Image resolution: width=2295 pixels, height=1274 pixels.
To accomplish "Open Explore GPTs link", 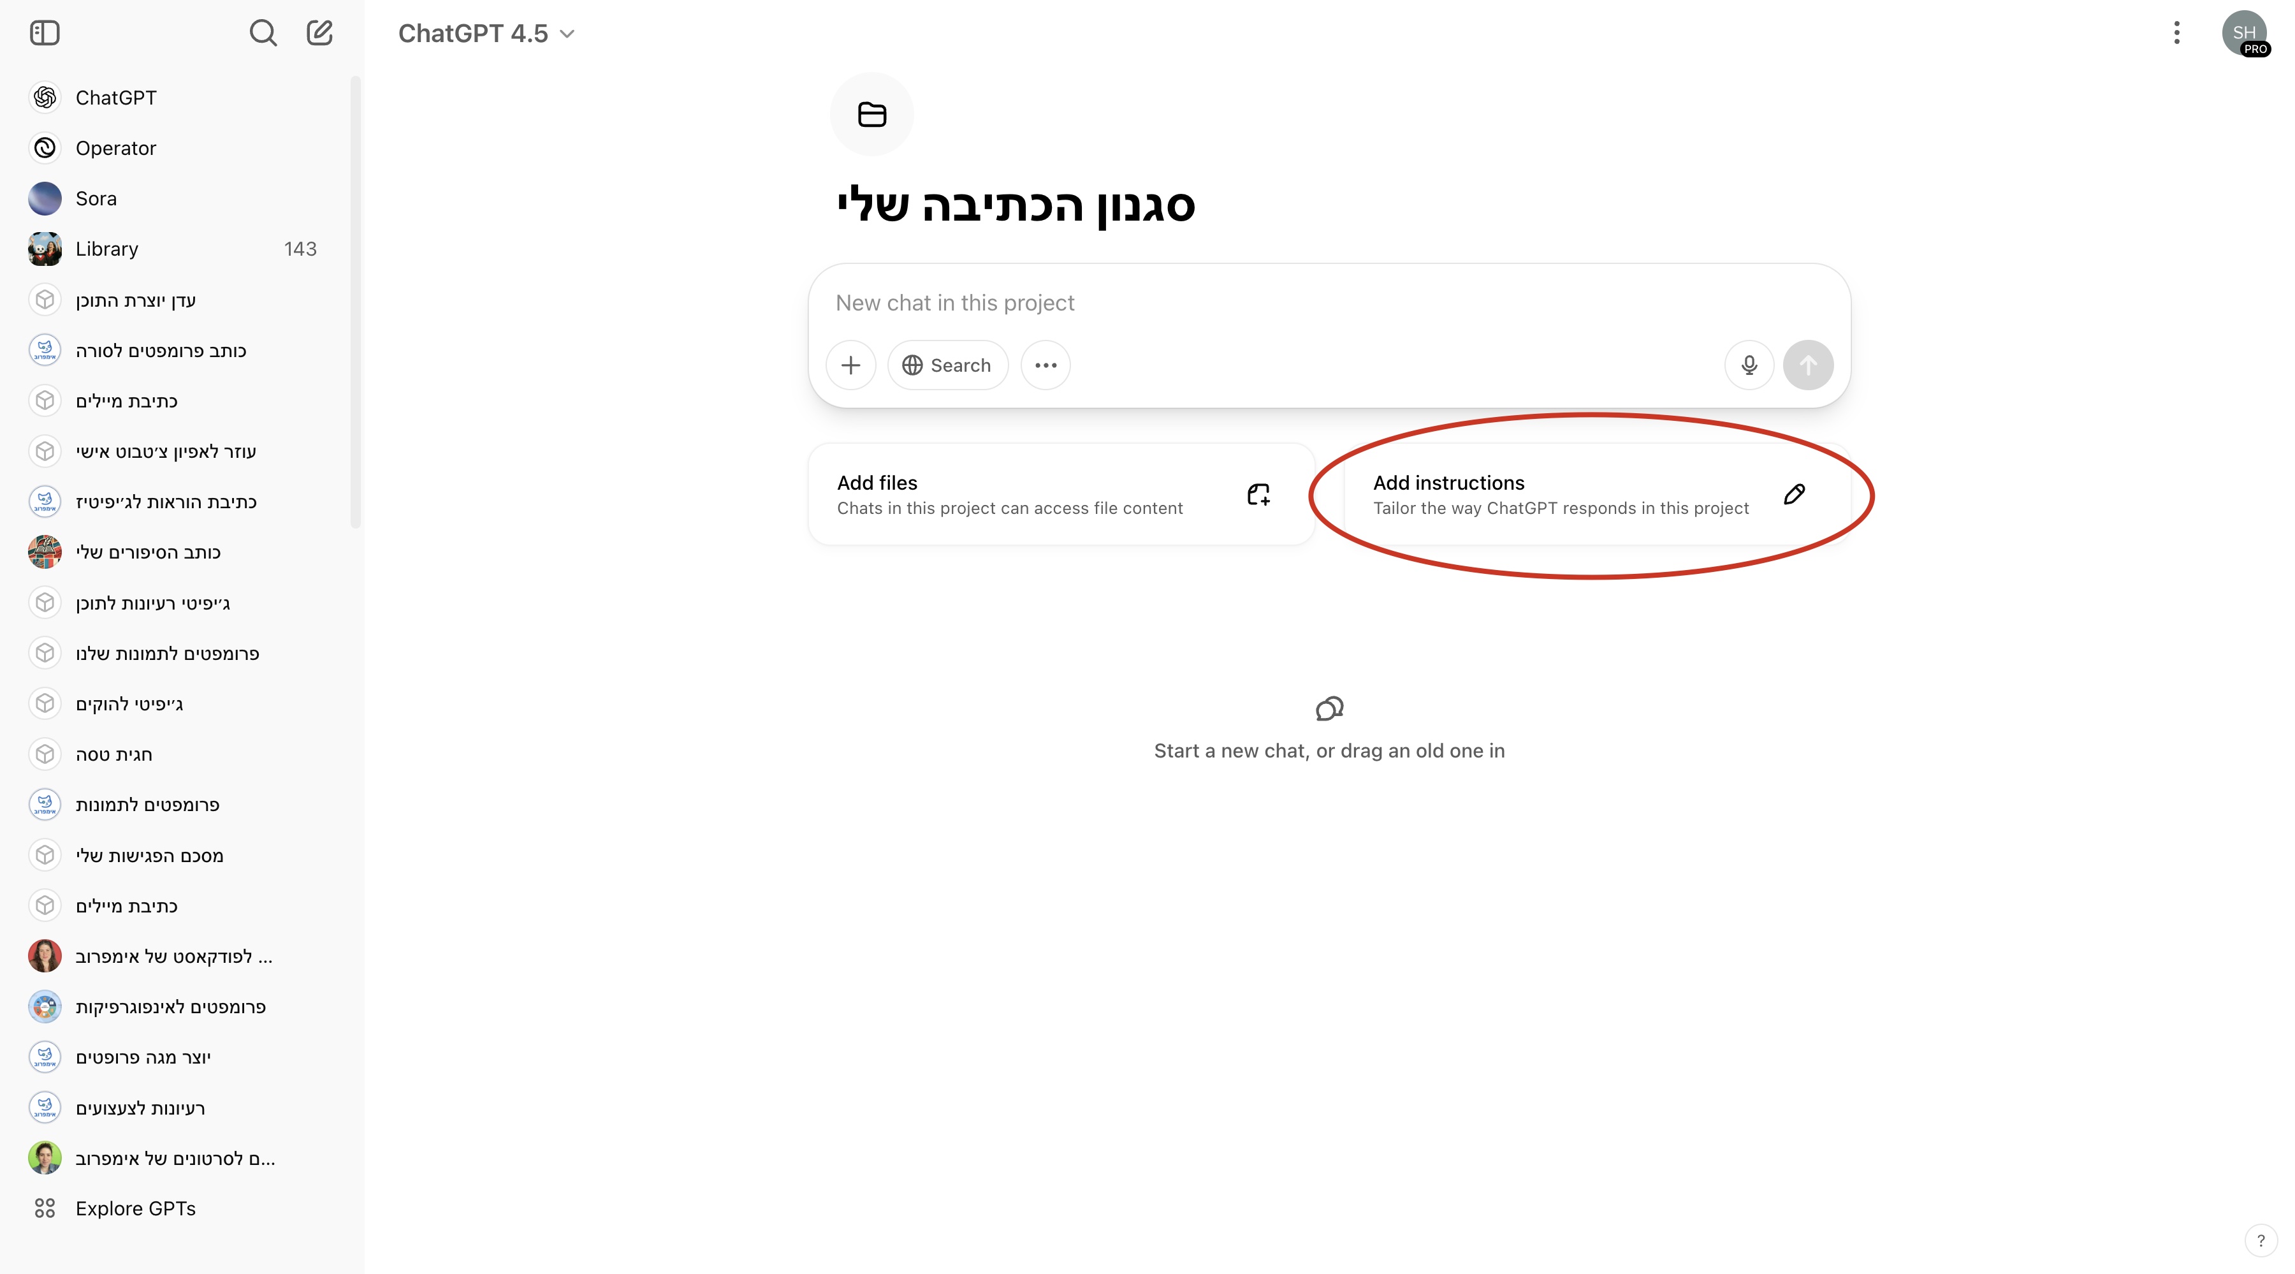I will (135, 1208).
